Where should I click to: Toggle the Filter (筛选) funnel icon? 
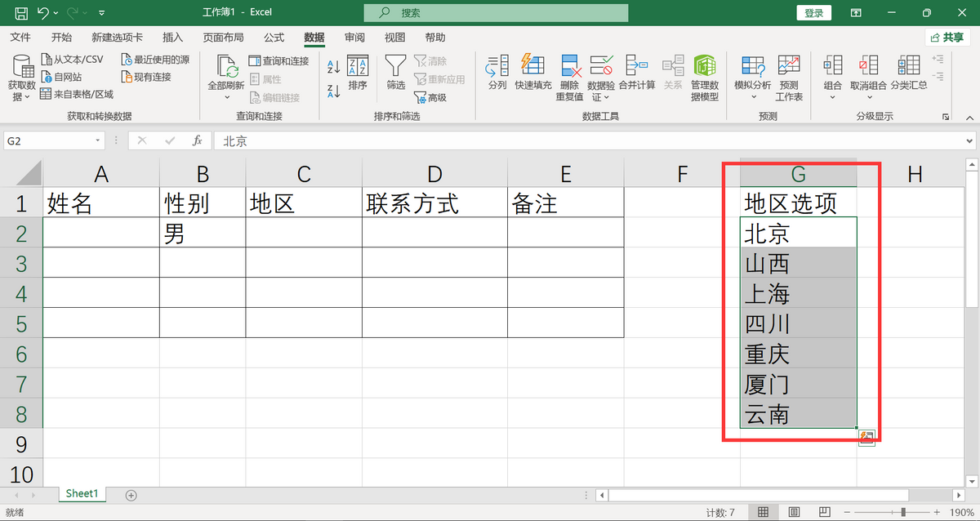pos(396,66)
